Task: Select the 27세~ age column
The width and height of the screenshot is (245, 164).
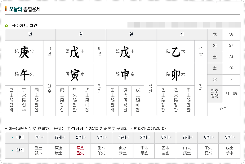Action: click(80, 138)
